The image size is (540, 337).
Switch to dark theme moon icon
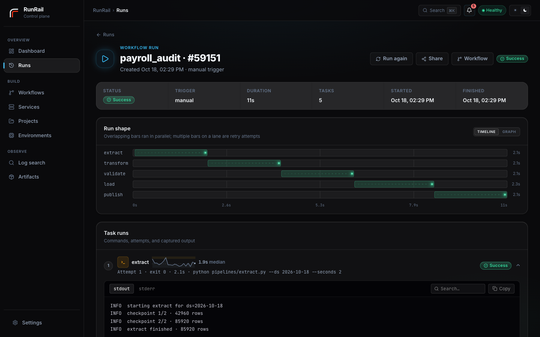pos(525,10)
